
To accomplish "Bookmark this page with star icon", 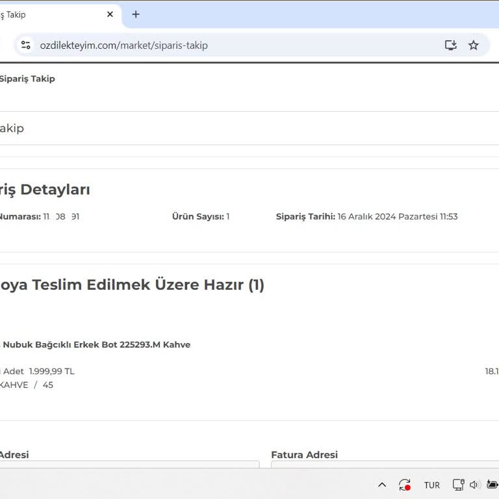I will 474,45.
